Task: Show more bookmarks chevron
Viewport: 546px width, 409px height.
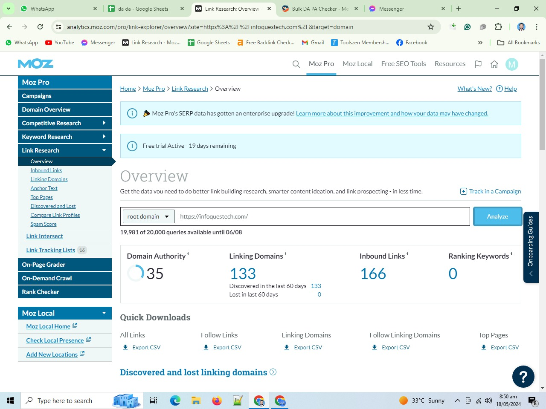Action: click(480, 43)
